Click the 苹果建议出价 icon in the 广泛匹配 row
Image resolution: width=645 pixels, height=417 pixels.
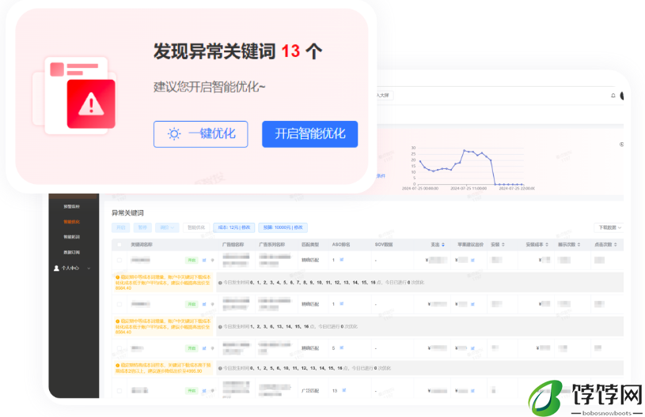[x=472, y=391]
